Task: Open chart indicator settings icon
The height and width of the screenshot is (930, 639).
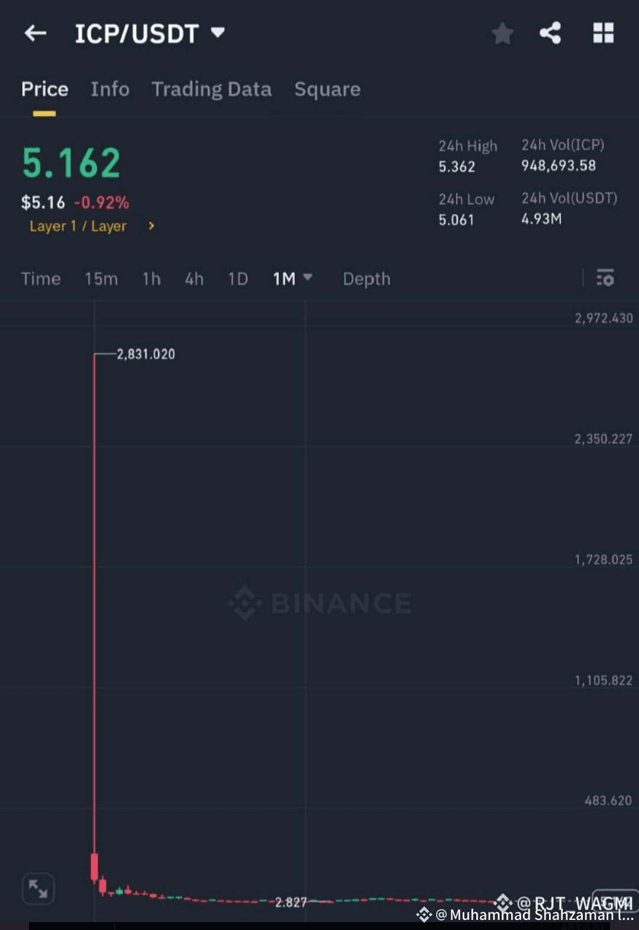Action: [x=605, y=278]
